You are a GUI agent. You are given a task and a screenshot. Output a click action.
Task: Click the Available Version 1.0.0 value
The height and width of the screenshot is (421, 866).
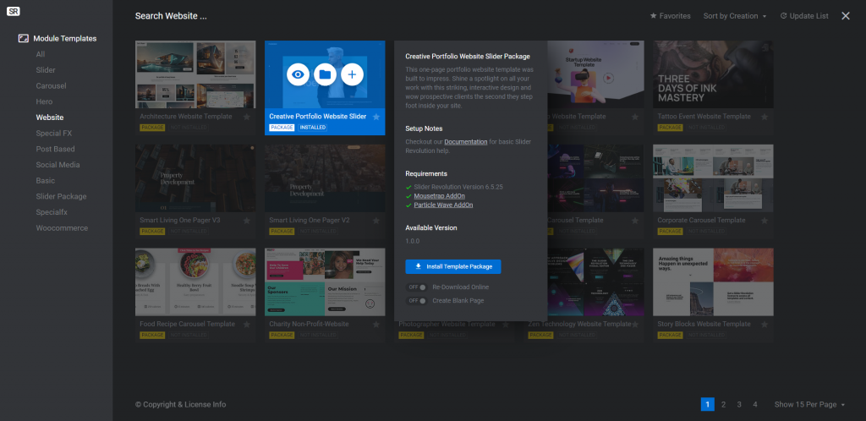click(x=413, y=241)
